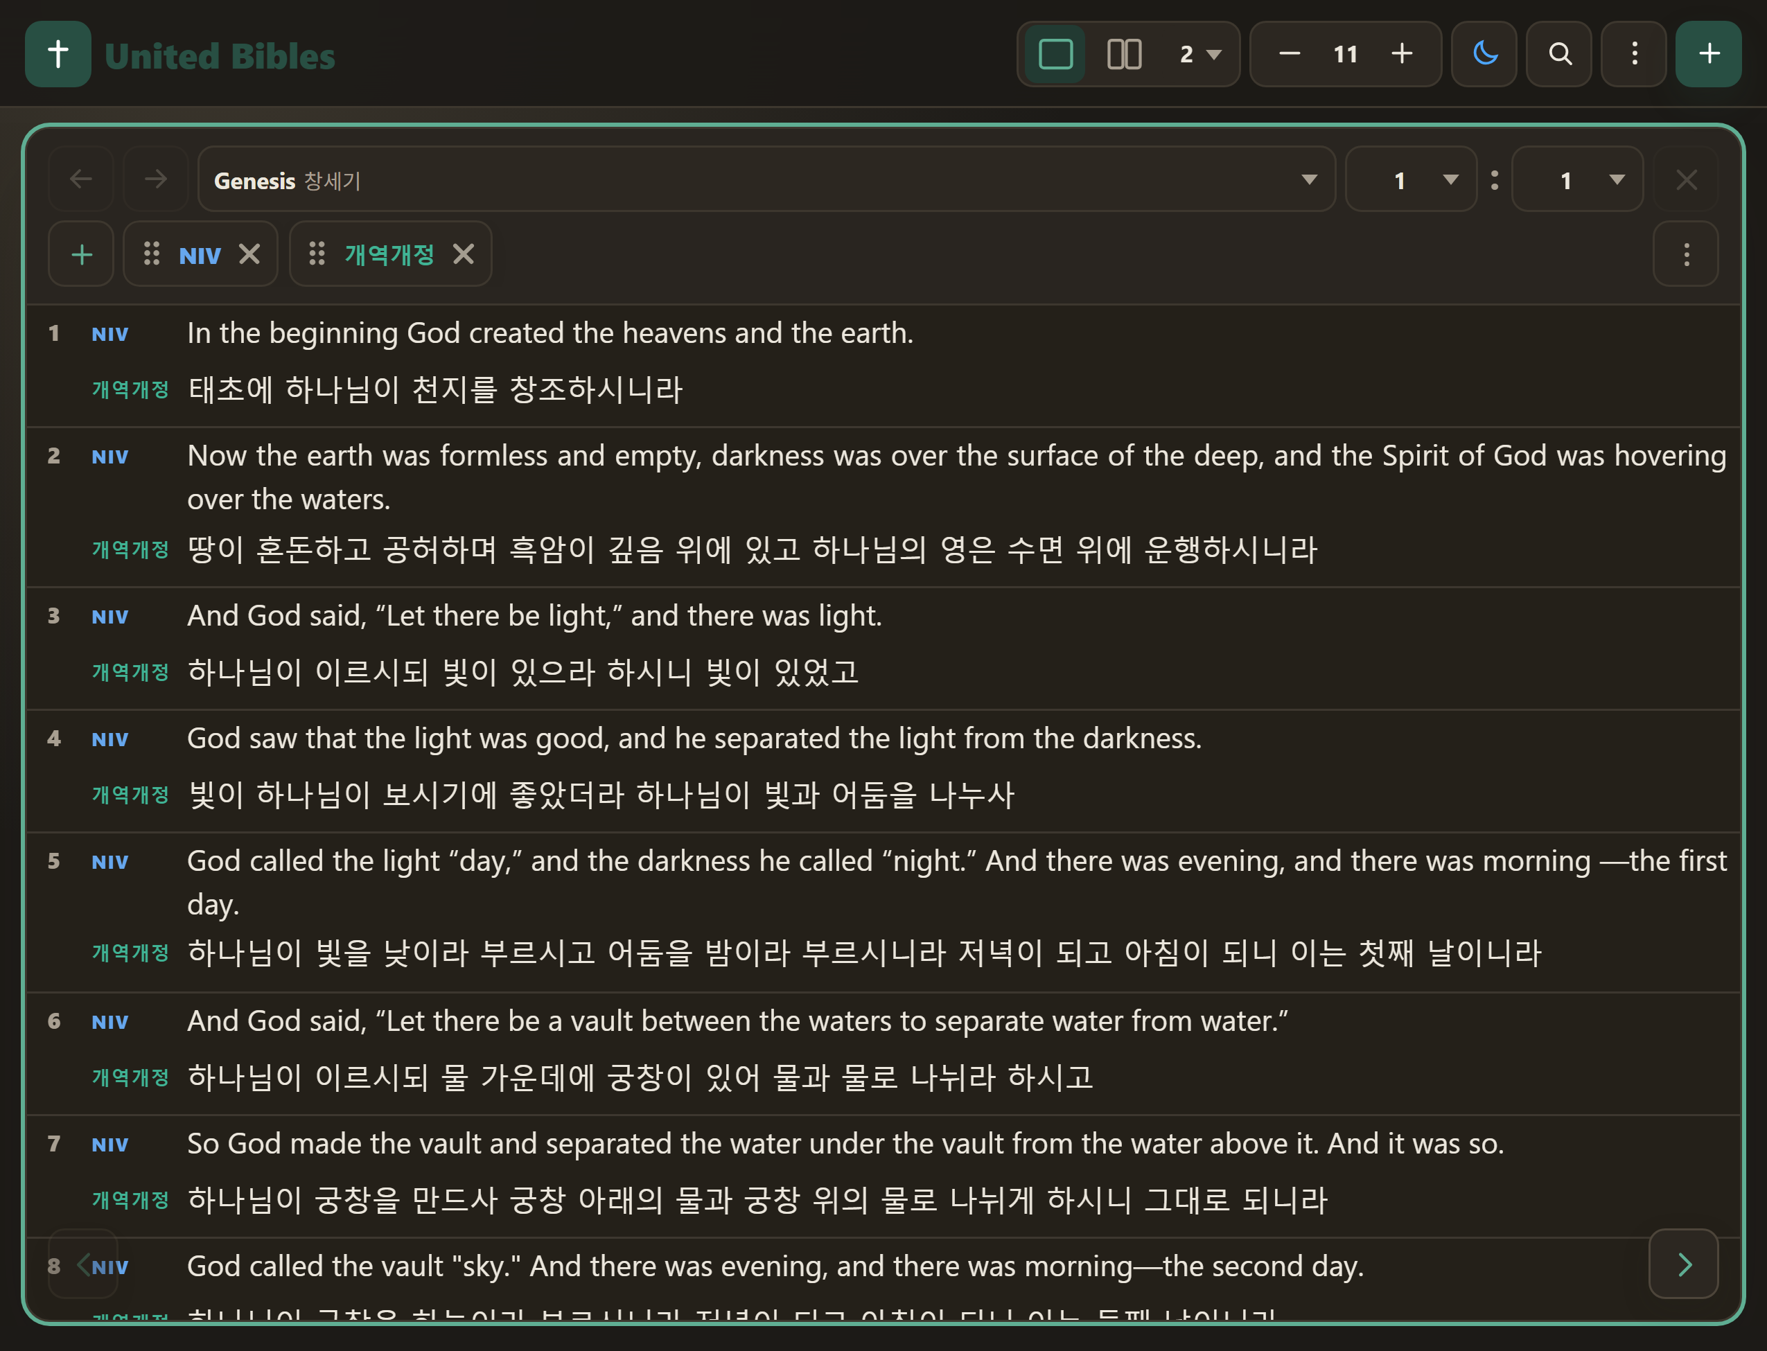Screen dimensions: 1767x1351
Task: Click verse number 4
Action: pyautogui.click(x=54, y=739)
